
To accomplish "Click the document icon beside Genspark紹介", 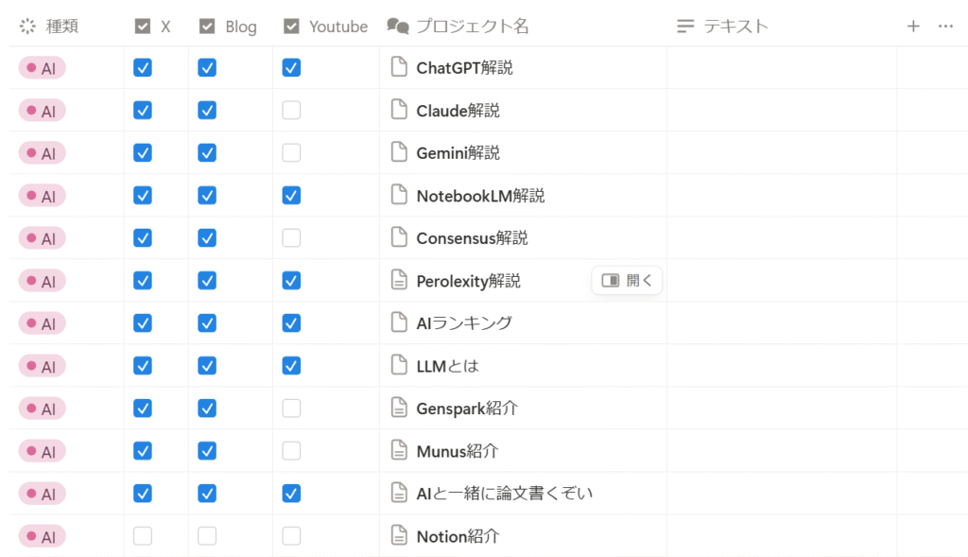I will tap(400, 408).
